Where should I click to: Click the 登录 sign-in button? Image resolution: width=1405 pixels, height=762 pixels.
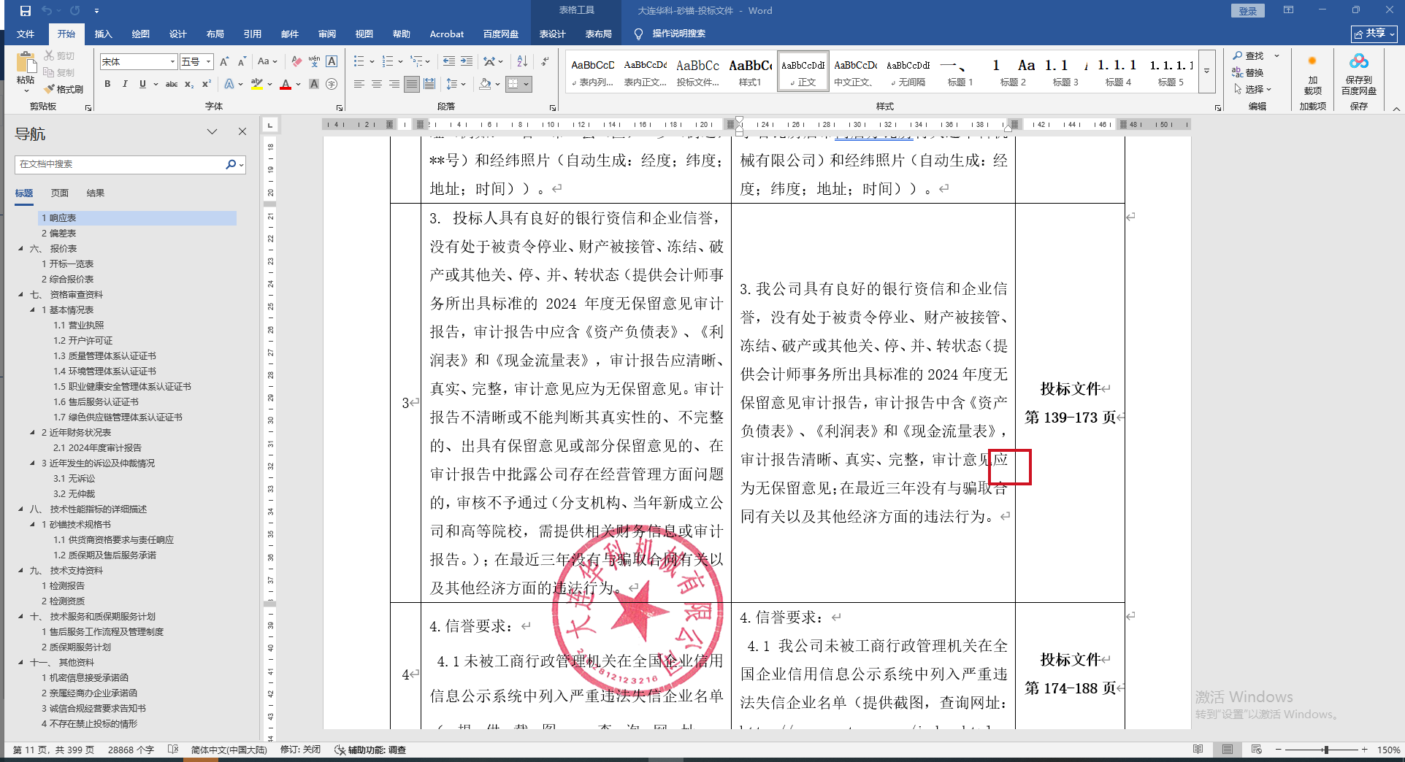1247,11
